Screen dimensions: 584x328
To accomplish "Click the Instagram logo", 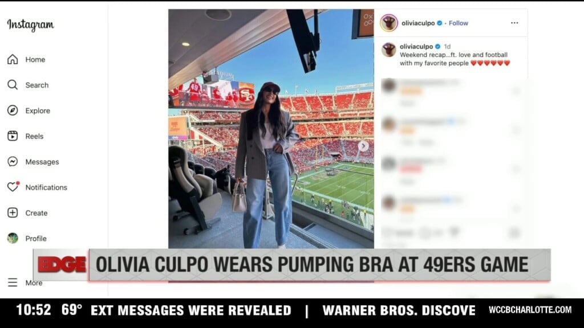I will click(31, 25).
